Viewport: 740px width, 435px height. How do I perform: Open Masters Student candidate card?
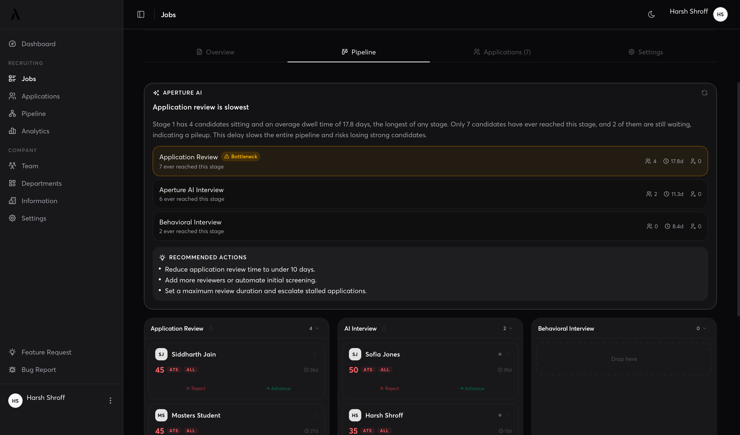tap(236, 419)
